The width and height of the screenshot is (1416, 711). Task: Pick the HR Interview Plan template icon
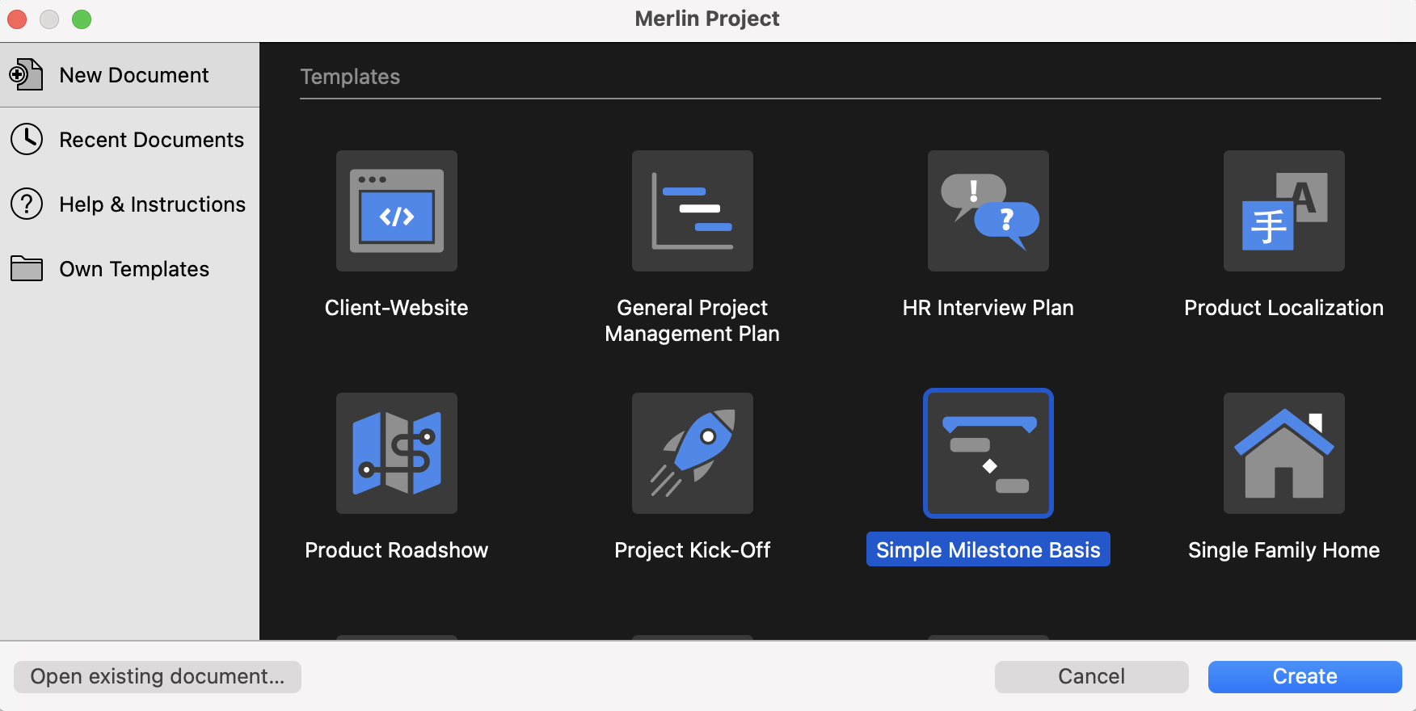(988, 211)
